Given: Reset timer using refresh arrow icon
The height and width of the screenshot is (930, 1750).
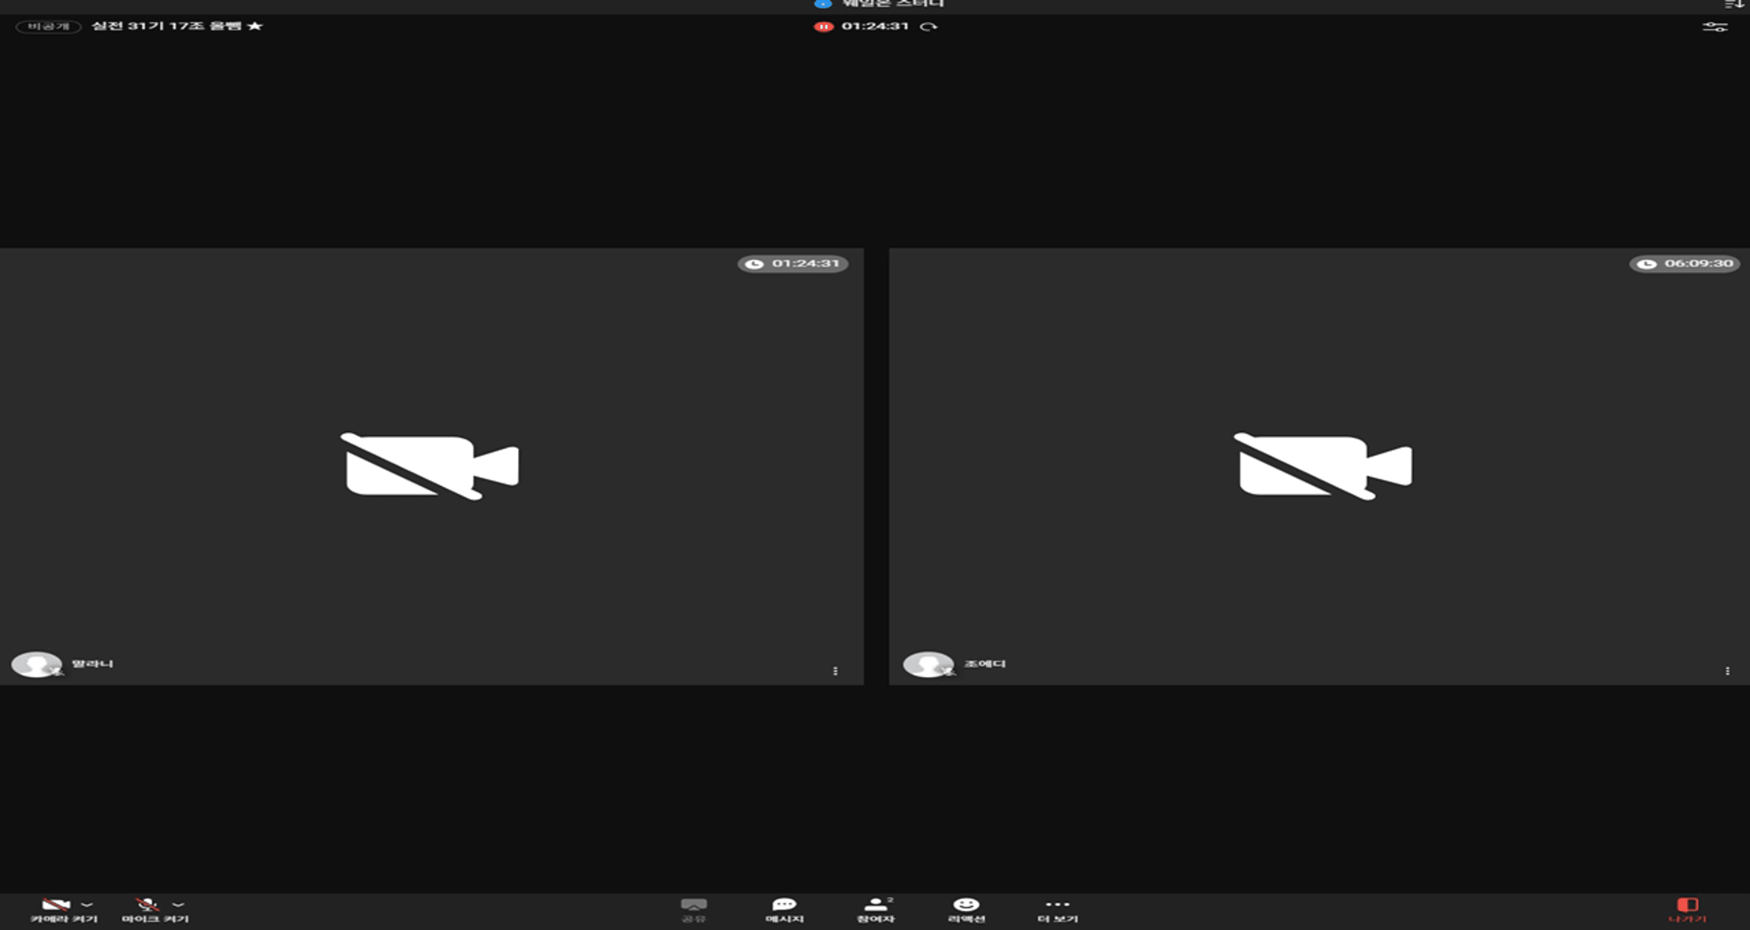Looking at the screenshot, I should point(929,26).
